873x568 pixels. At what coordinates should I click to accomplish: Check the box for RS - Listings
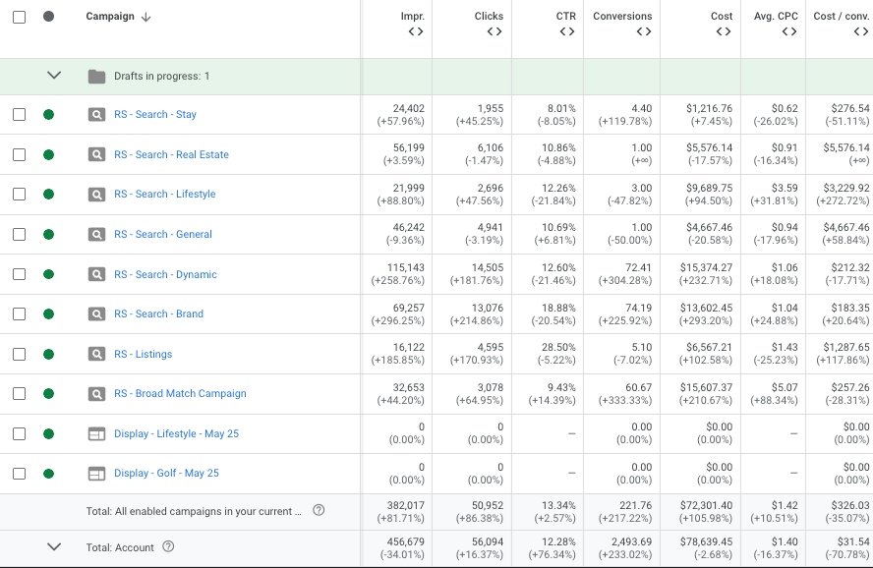[x=19, y=354]
